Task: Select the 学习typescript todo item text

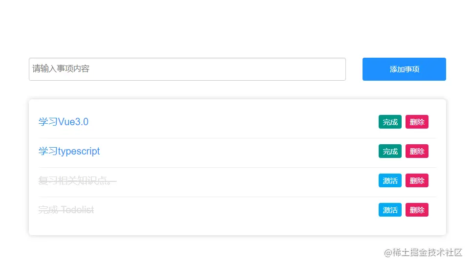Action: pyautogui.click(x=69, y=151)
